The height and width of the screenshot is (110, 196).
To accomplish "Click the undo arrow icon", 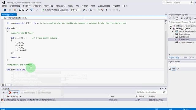I will tap(31, 10).
